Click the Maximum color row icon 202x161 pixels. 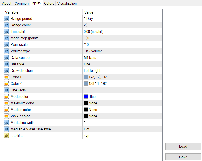tap(6, 103)
